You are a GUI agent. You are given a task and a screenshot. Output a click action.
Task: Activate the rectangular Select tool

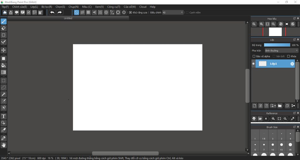[x=4, y=80]
